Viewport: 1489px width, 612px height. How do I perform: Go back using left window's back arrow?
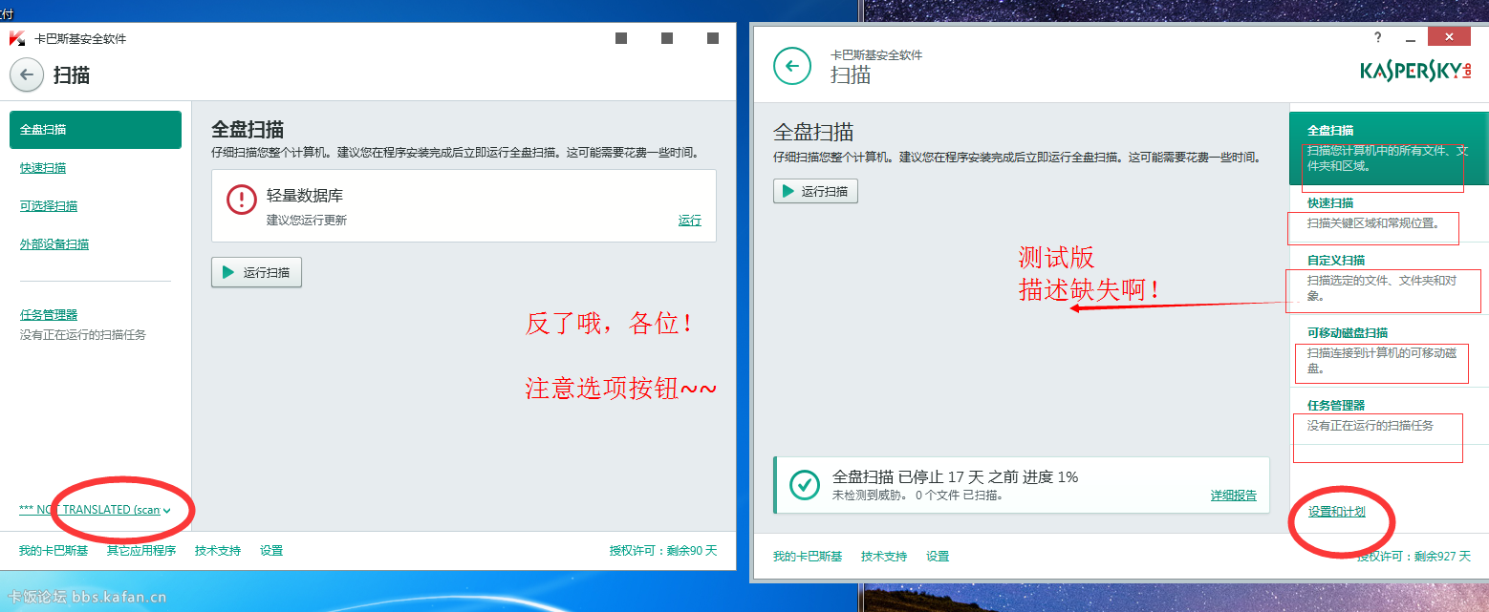click(x=27, y=74)
